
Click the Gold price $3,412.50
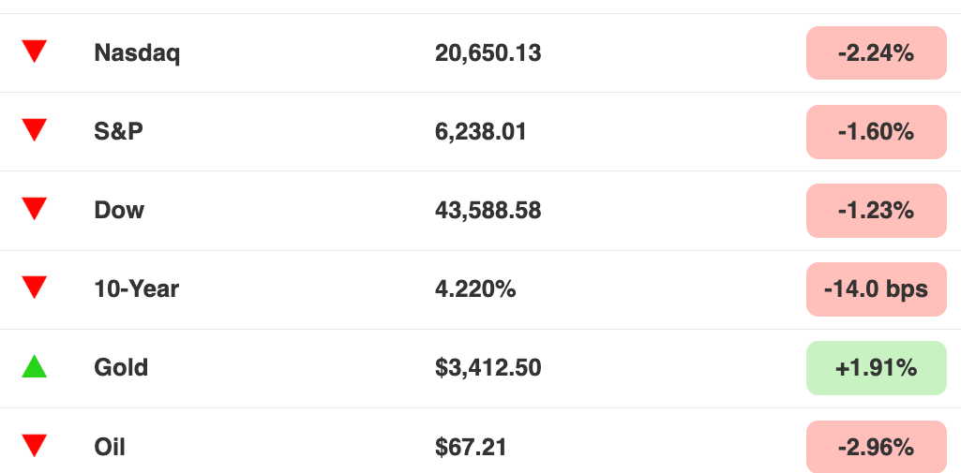click(x=488, y=368)
